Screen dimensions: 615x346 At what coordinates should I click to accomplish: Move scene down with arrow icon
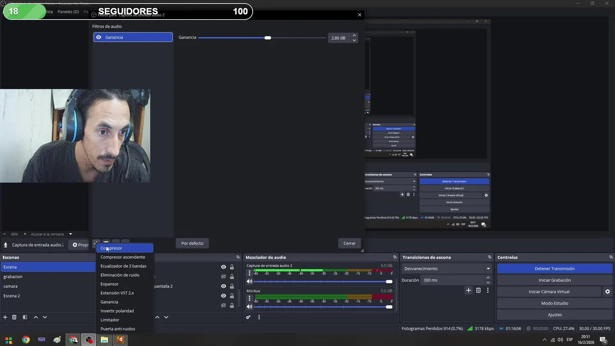[45, 317]
